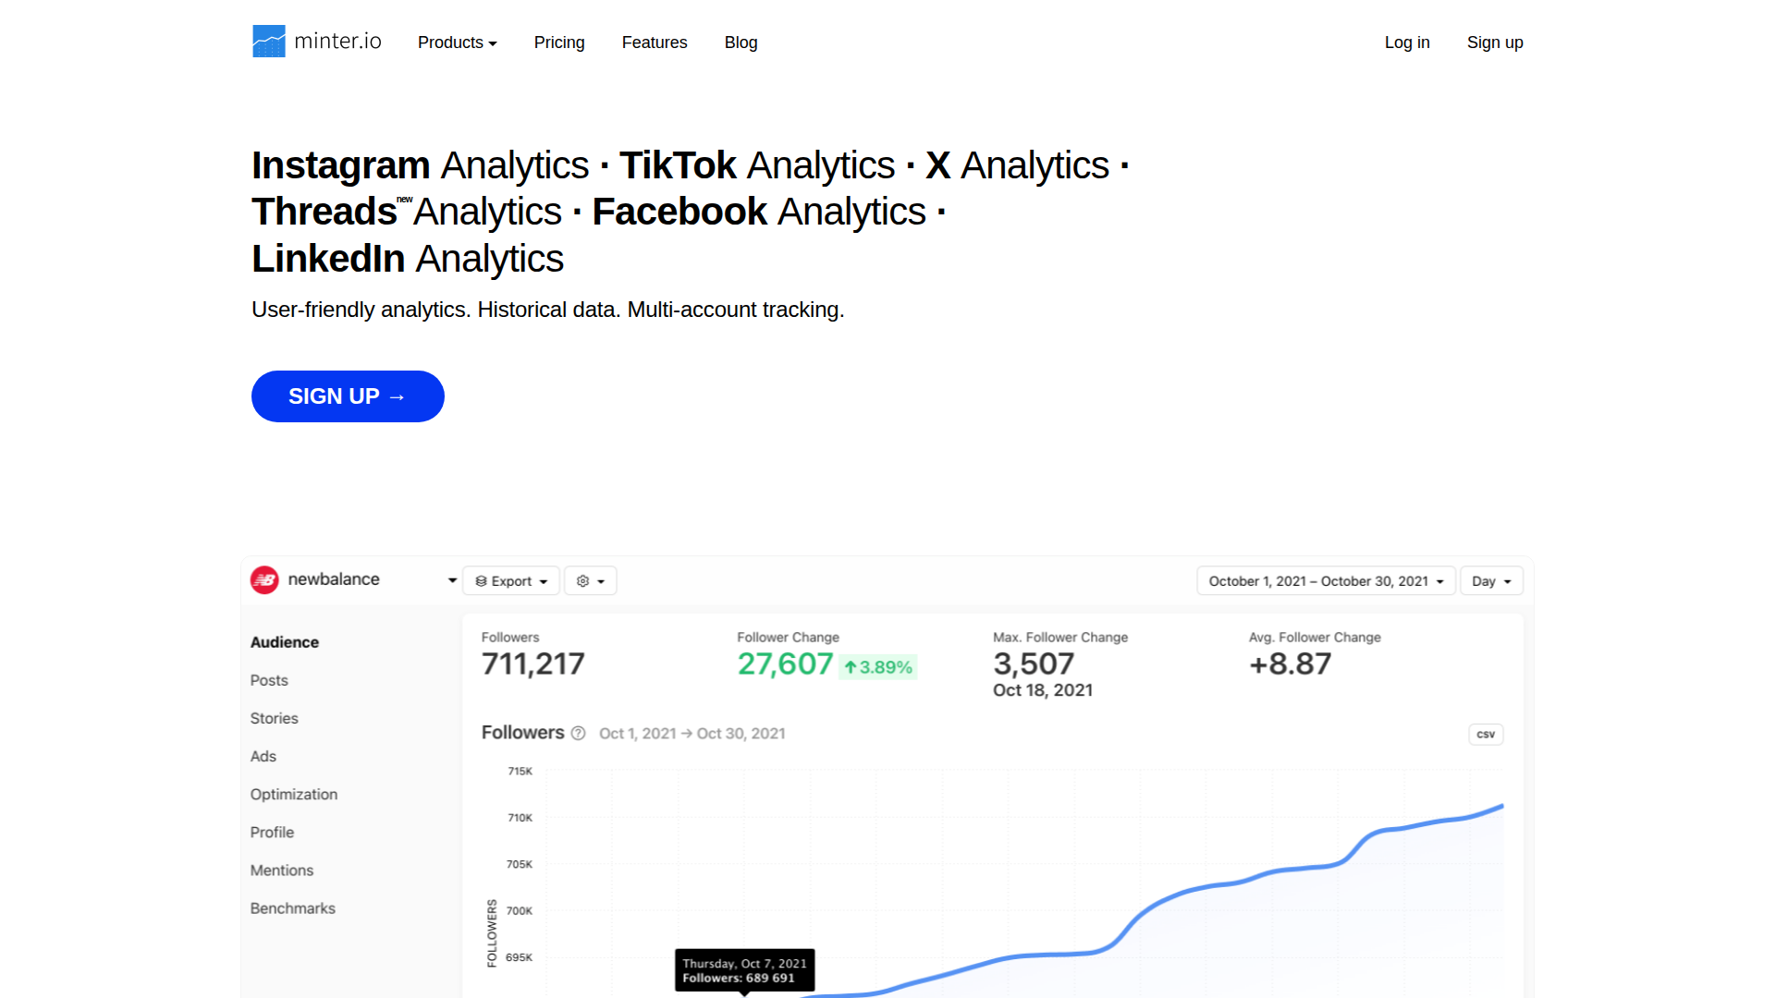
Task: Click the New Balance account avatar icon
Action: pyautogui.click(x=264, y=579)
